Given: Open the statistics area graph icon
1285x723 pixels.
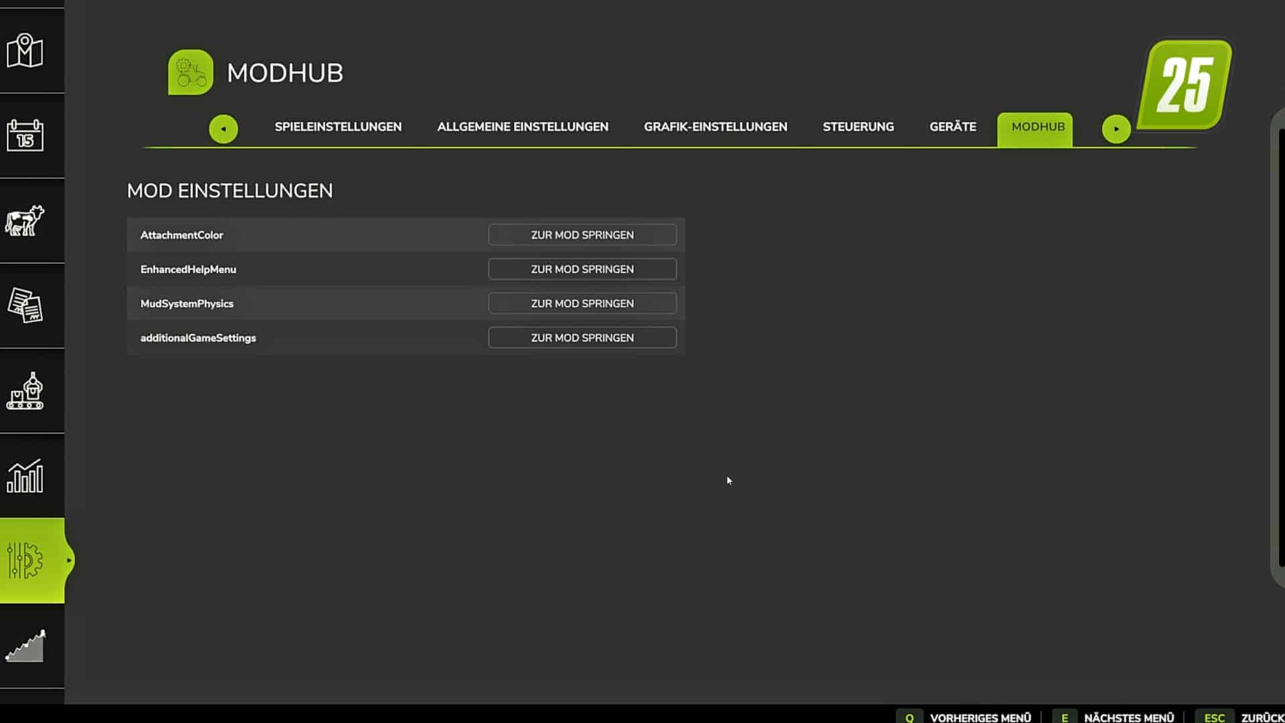Looking at the screenshot, I should [x=25, y=645].
